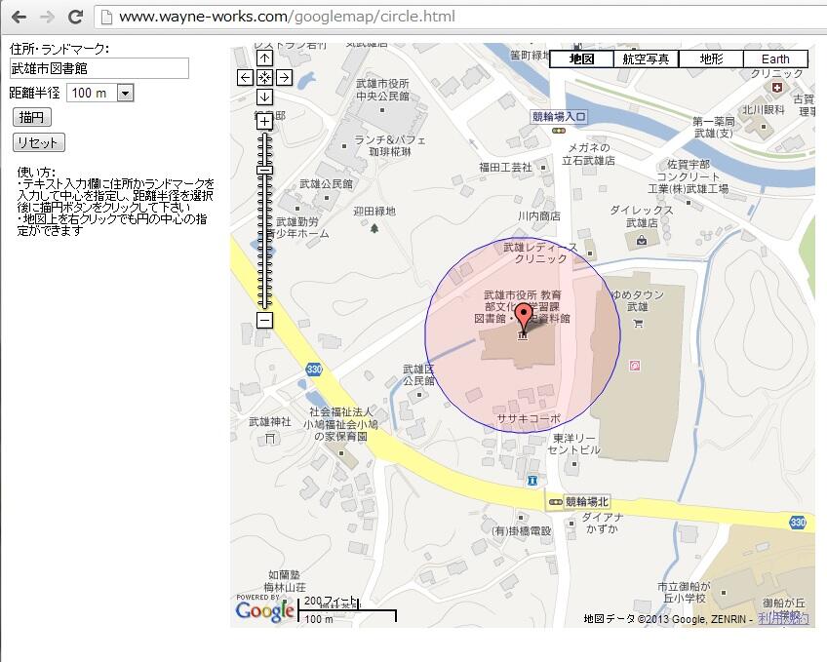Click the リセット reset button
This screenshot has height=662, width=827.
point(38,142)
